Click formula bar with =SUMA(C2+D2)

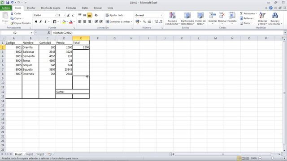click(167, 33)
